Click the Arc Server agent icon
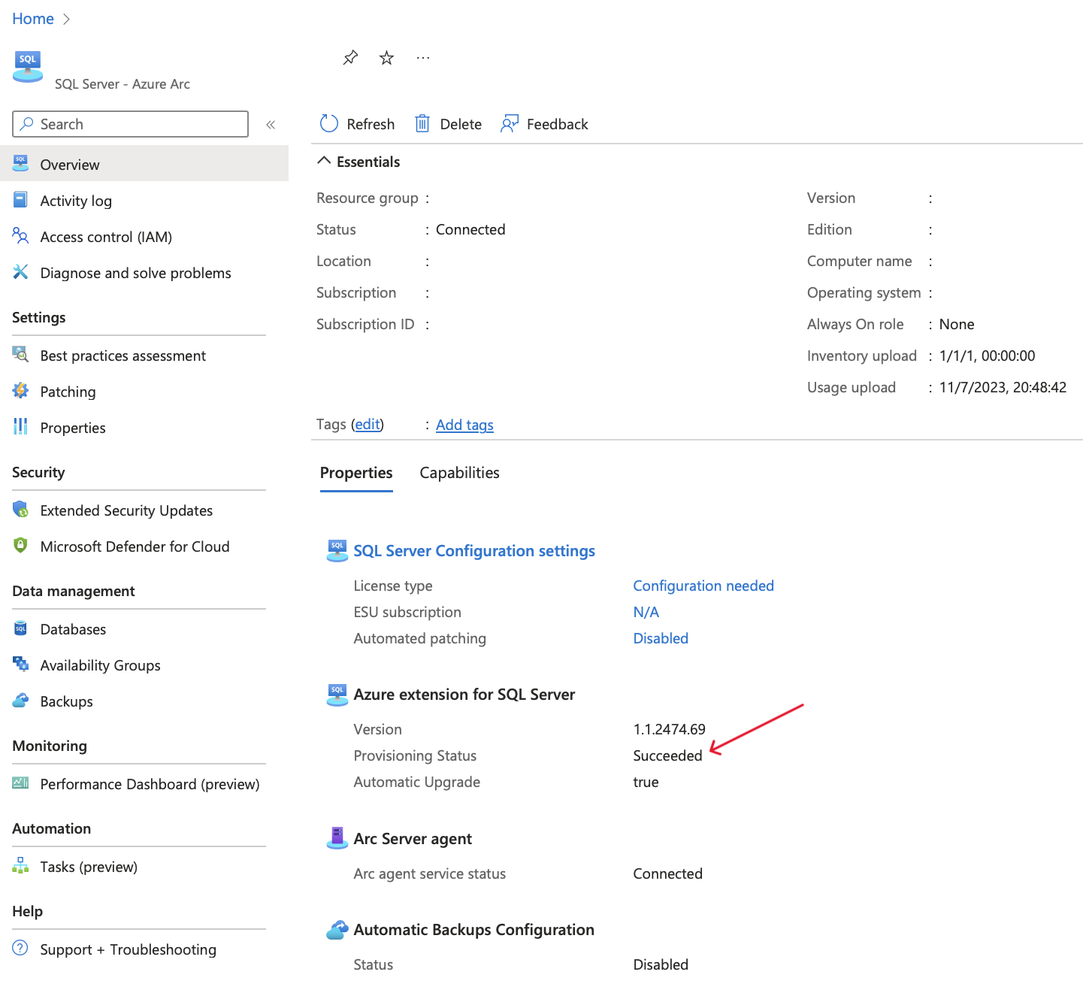 (337, 838)
